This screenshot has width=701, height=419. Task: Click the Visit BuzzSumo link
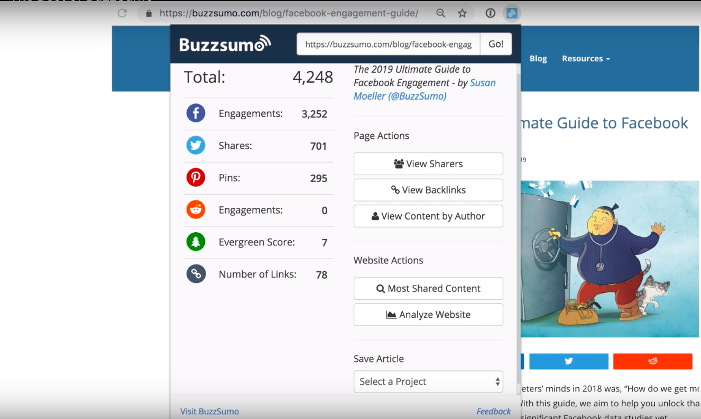pos(209,411)
